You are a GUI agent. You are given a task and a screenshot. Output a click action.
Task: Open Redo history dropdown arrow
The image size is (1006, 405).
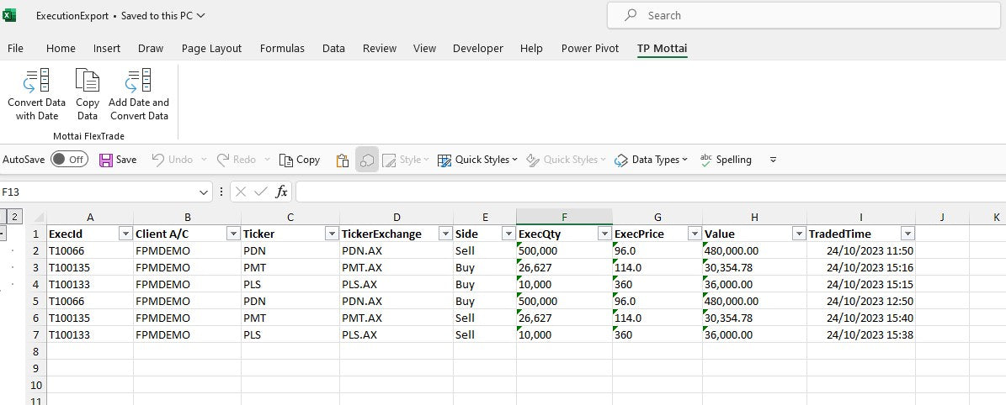click(267, 160)
